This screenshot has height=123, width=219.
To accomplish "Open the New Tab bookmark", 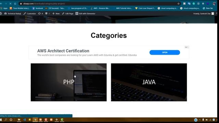I will (x=208, y=8).
